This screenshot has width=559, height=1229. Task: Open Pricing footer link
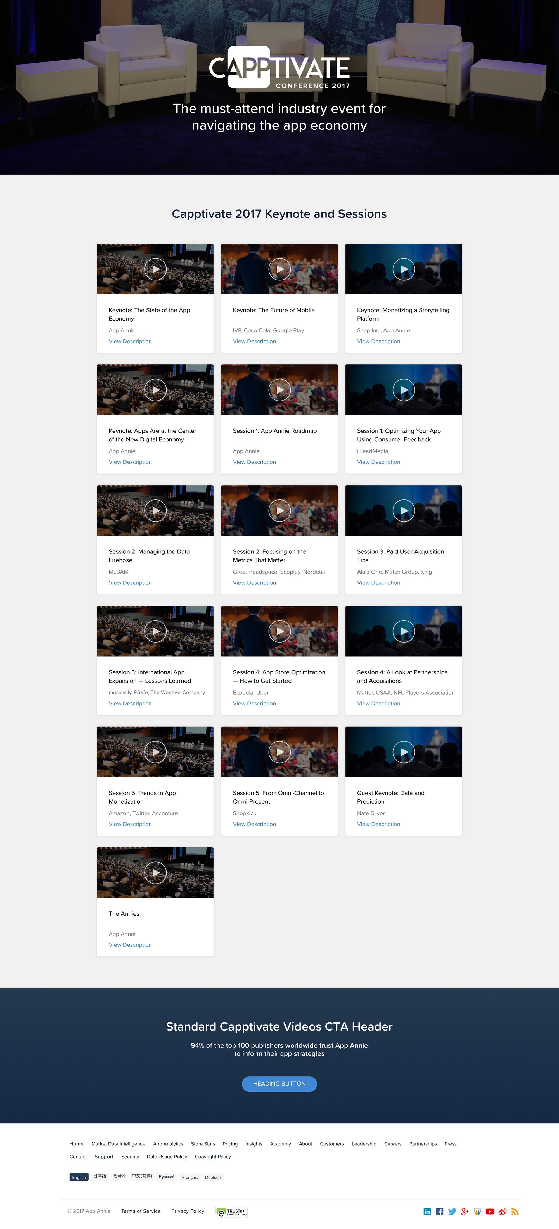230,1143
